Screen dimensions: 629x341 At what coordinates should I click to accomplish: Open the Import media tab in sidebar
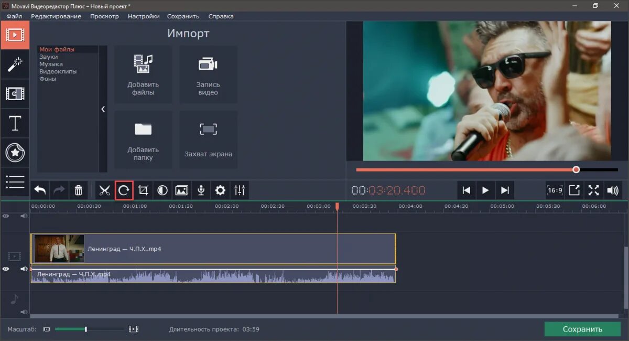[15, 35]
